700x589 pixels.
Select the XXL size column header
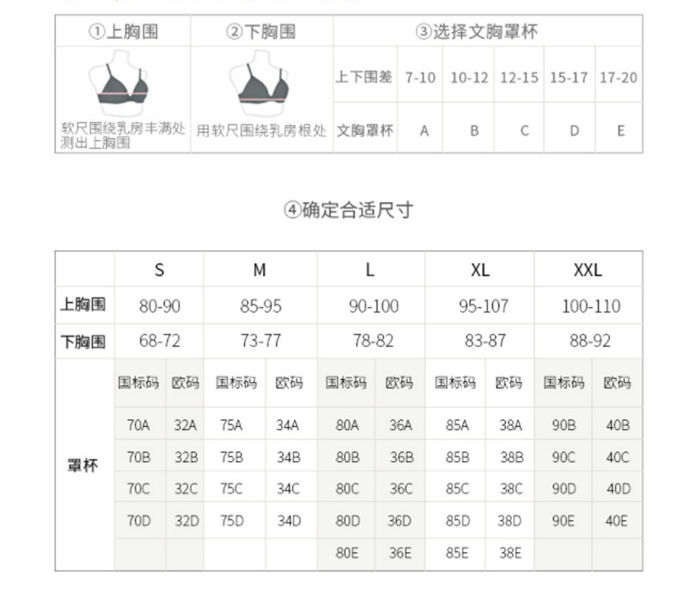click(x=588, y=269)
